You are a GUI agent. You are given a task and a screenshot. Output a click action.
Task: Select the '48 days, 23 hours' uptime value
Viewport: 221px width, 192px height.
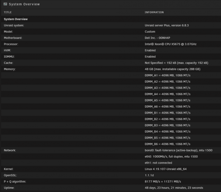(174, 188)
